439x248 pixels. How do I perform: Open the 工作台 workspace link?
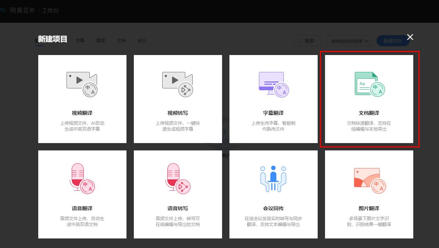pos(50,10)
